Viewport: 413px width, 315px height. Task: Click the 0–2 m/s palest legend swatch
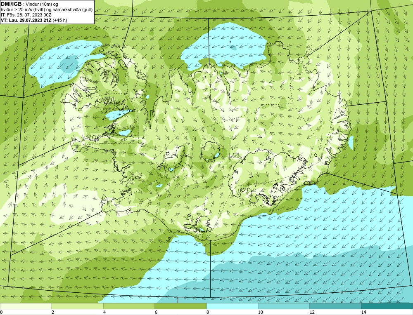tap(26, 306)
